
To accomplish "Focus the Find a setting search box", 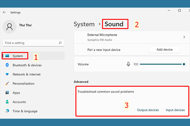I will [x=34, y=43].
